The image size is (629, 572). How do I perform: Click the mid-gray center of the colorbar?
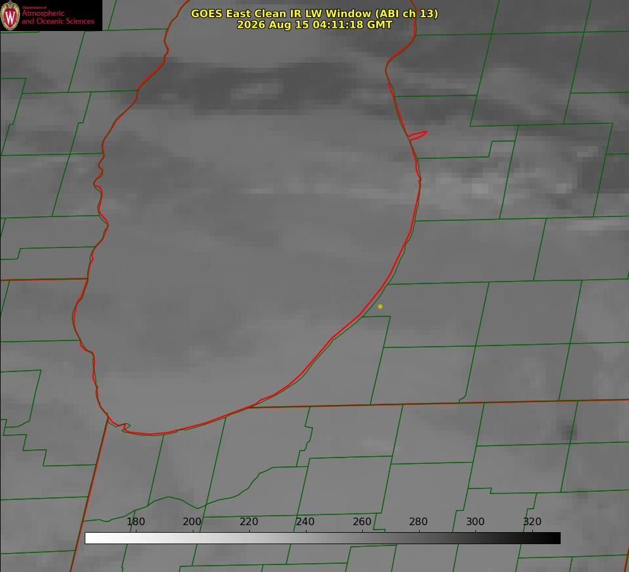(x=322, y=538)
